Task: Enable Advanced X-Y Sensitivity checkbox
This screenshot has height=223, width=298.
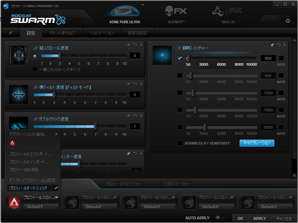Action: click(x=180, y=143)
